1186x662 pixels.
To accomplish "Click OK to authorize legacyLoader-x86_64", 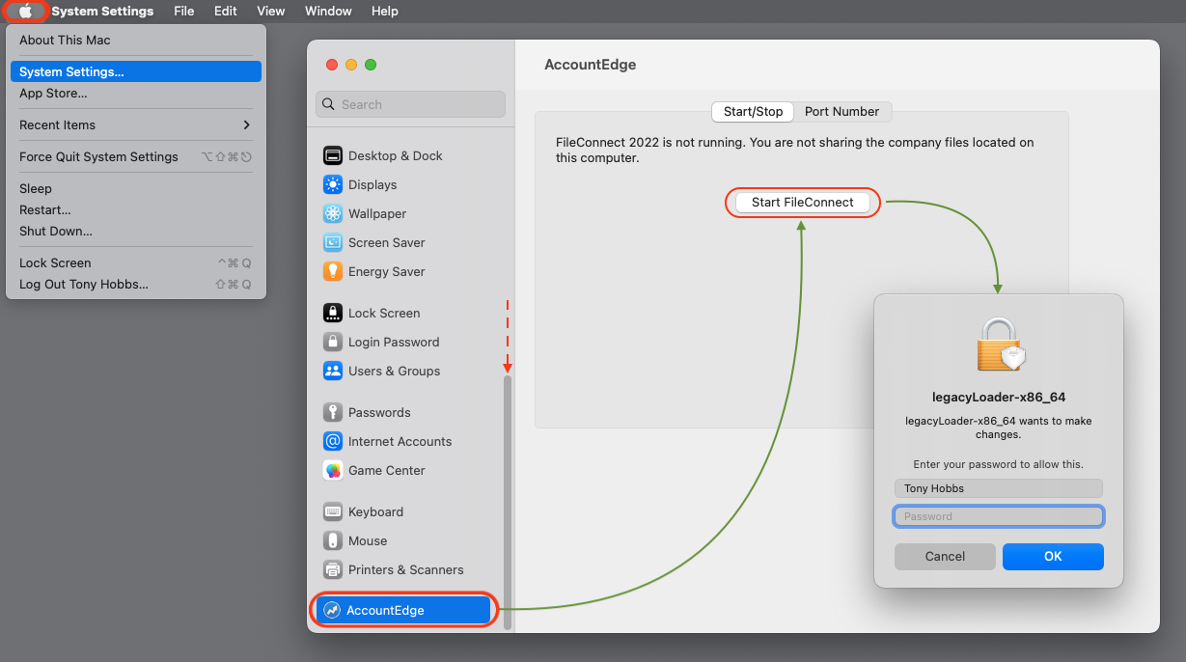I will 1053,556.
